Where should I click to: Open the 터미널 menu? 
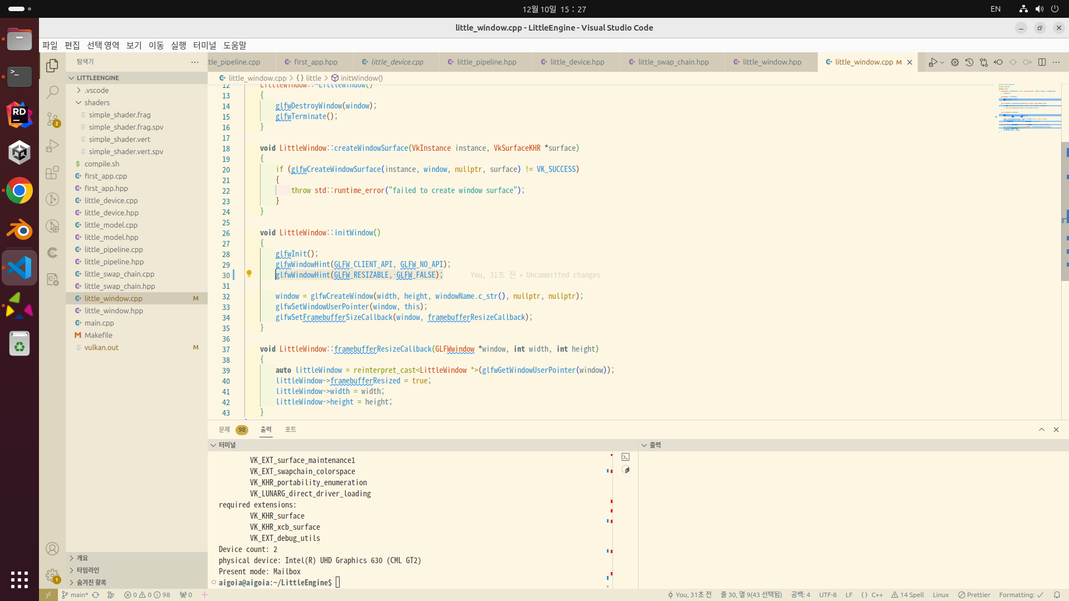click(x=204, y=46)
